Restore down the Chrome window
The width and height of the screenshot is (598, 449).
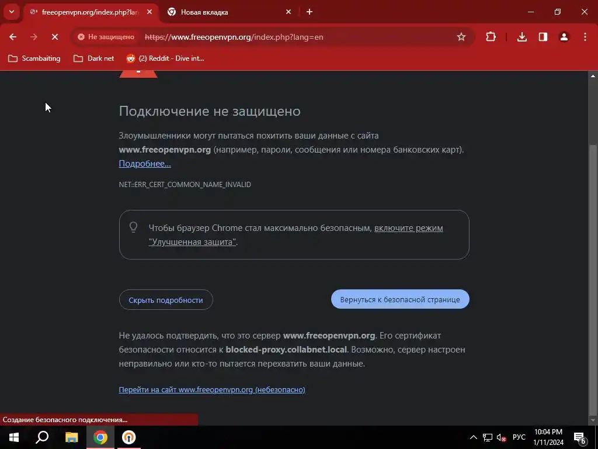(558, 12)
